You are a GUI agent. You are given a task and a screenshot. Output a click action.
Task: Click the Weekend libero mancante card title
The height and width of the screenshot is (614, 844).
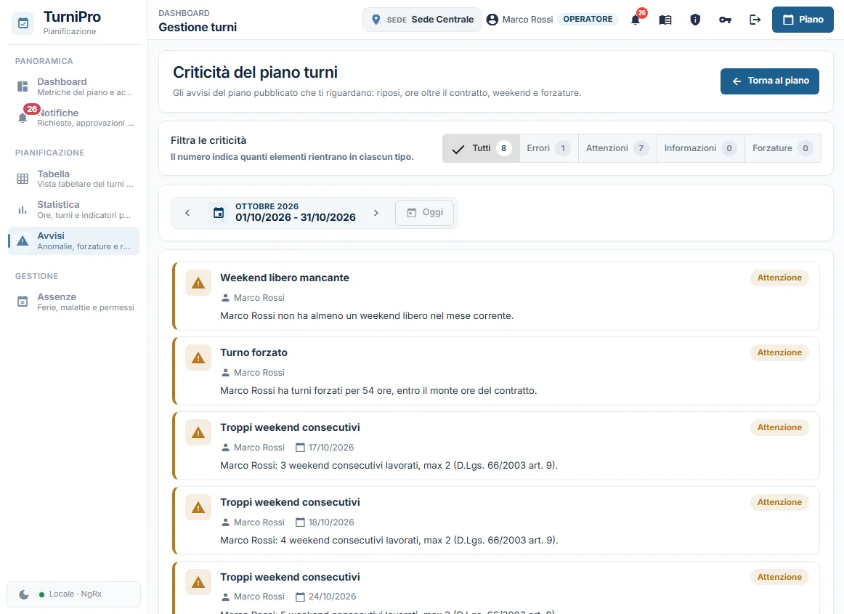(285, 278)
